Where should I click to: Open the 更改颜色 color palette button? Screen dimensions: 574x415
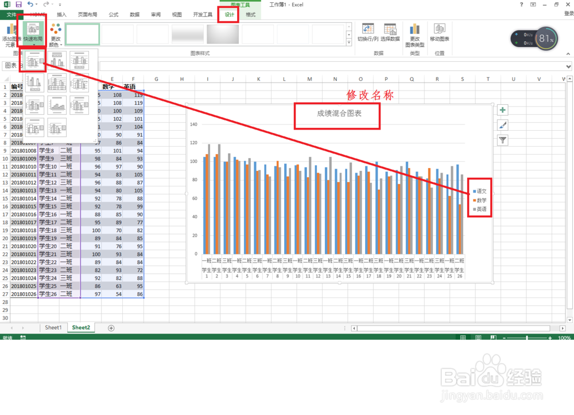(x=56, y=35)
